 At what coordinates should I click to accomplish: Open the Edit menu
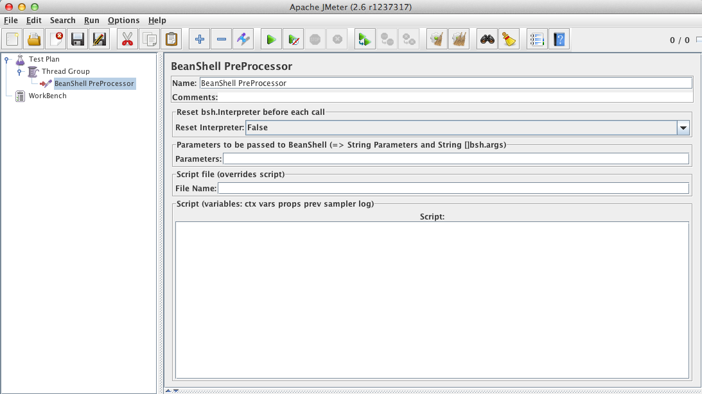[33, 20]
